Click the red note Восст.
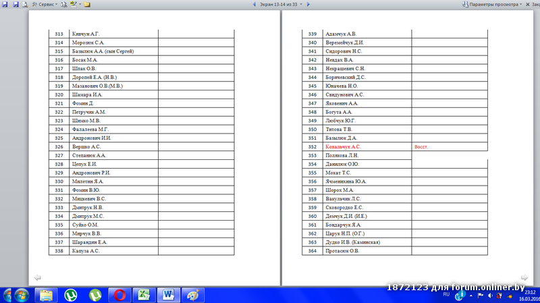540x303 pixels. tap(421, 146)
